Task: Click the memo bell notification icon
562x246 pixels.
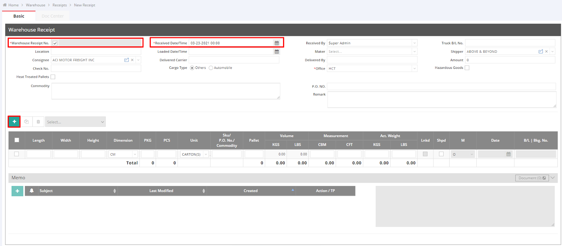Action: click(32, 191)
